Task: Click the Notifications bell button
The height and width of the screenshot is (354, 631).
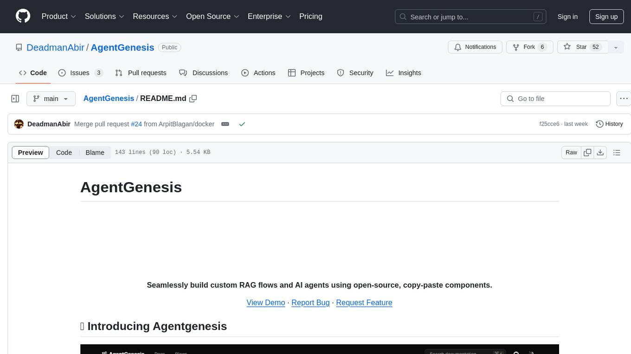Action: pyautogui.click(x=475, y=47)
